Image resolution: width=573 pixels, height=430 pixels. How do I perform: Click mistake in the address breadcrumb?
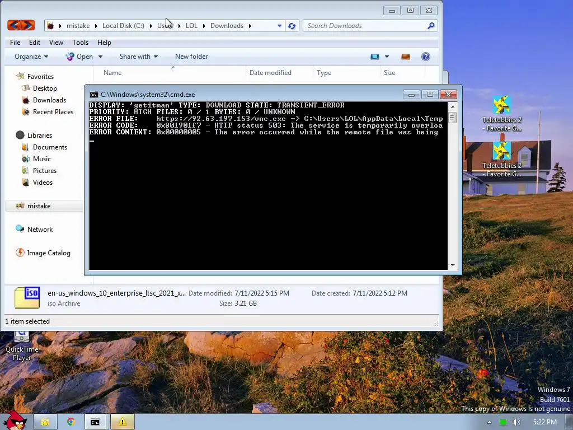pos(78,26)
